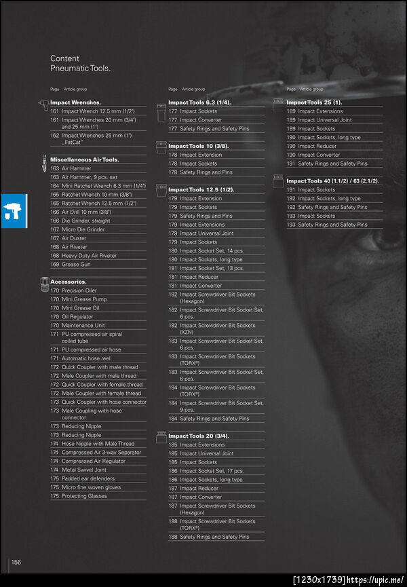Select the blue pneumatic tools section tab
407x587 pixels.
pyautogui.click(x=14, y=211)
